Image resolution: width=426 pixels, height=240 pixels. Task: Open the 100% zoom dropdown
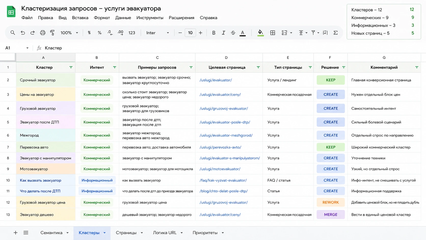point(69,33)
